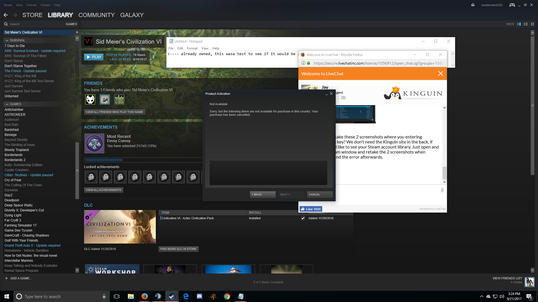Click CANCEL in Product Activation dialog
The height and width of the screenshot is (302, 538).
(320, 194)
